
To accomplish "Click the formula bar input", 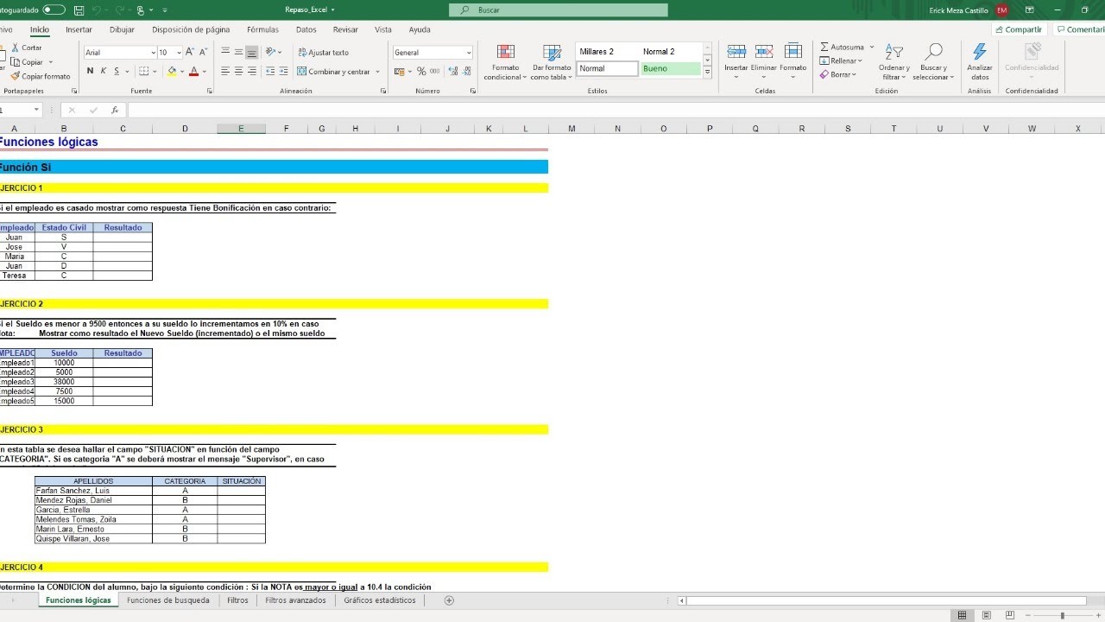I will click(x=616, y=110).
